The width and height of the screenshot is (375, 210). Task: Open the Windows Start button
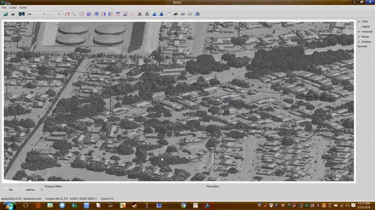(9, 205)
